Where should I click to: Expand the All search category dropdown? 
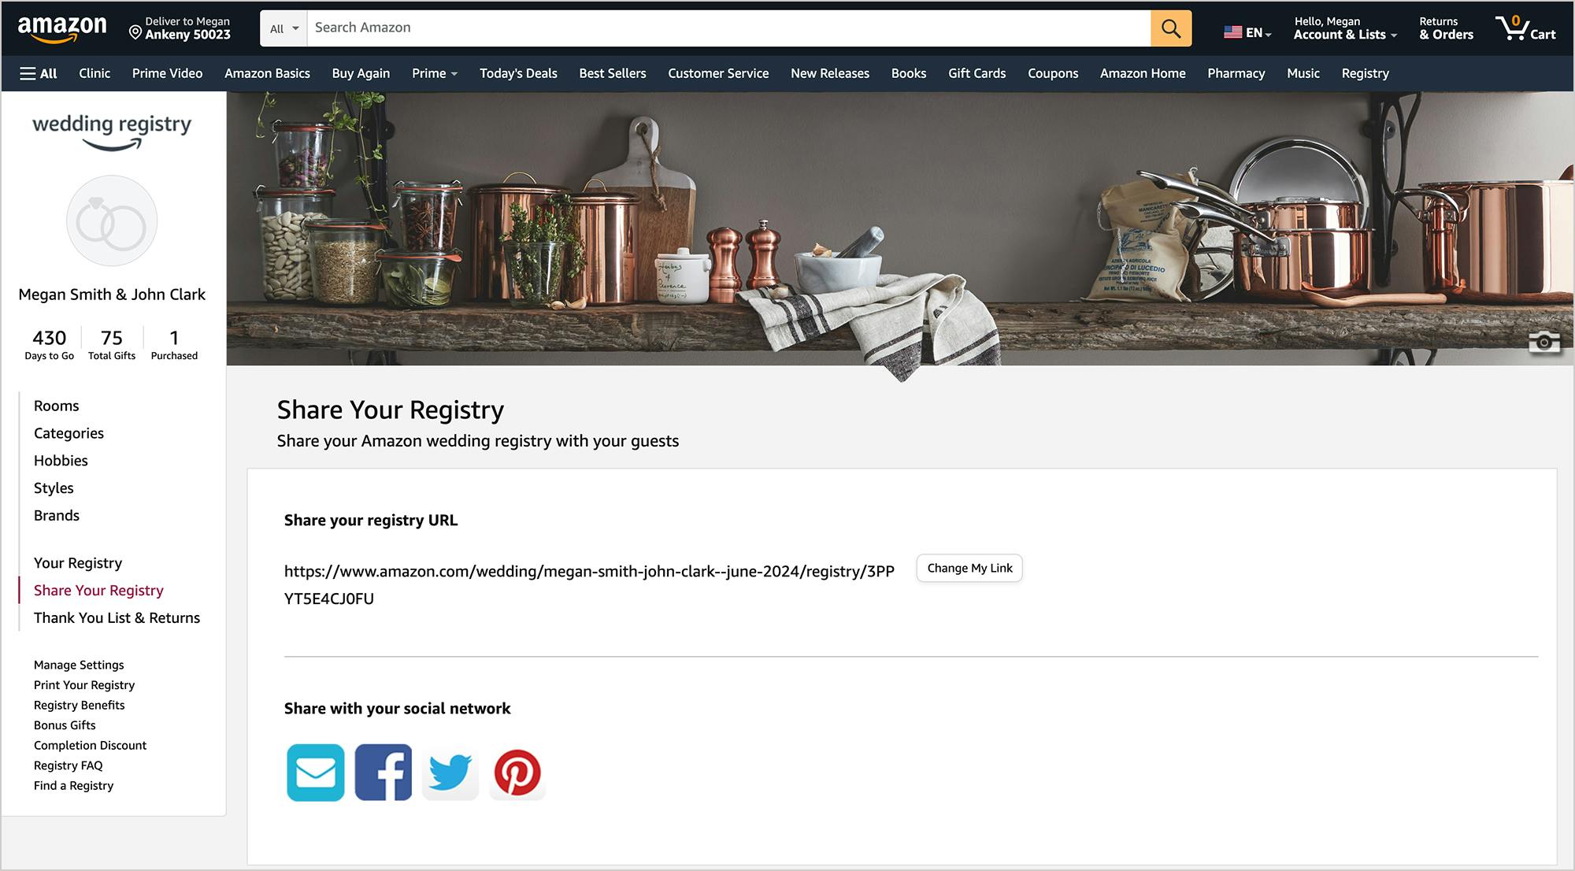pos(283,28)
